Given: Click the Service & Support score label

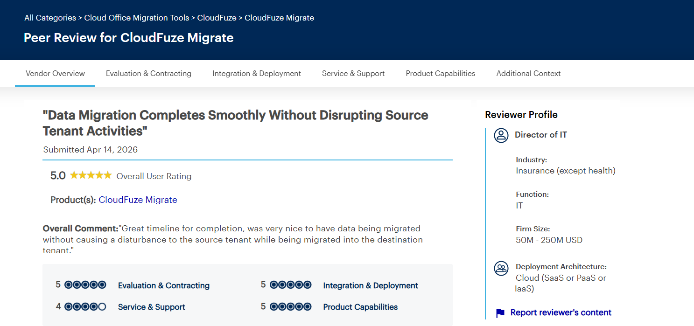Looking at the screenshot, I should tap(152, 307).
